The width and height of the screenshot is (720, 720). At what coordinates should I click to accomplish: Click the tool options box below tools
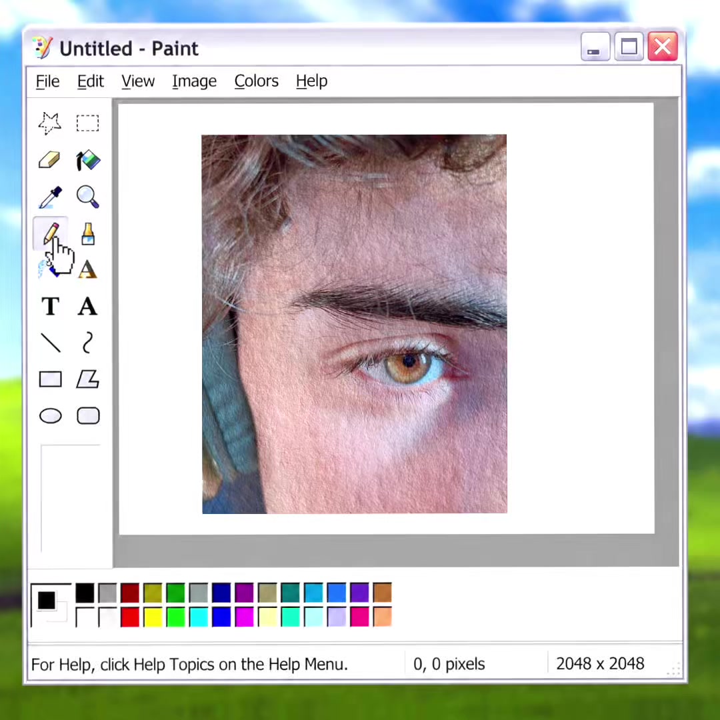point(70,498)
